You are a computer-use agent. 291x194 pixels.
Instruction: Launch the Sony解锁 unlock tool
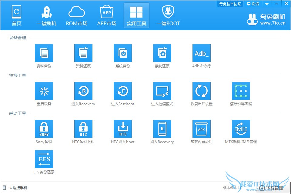point(44,129)
